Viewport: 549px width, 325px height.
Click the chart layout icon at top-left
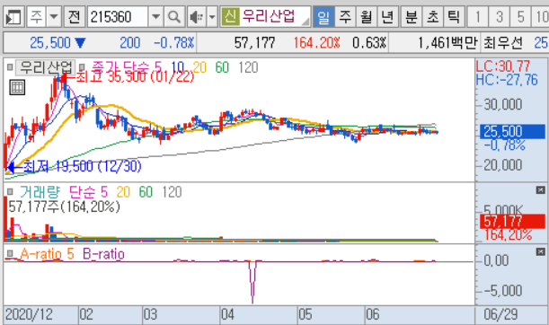[x=14, y=17]
